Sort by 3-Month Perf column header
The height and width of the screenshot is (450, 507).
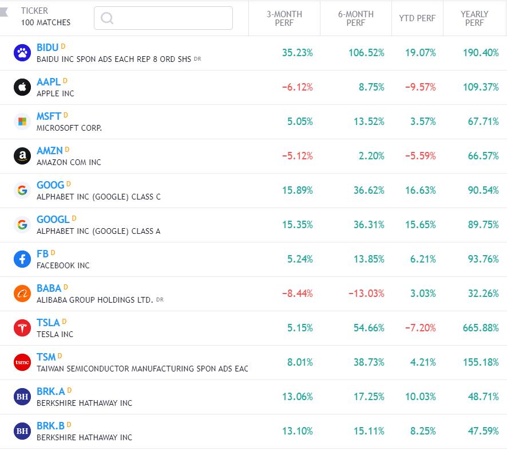pos(284,18)
